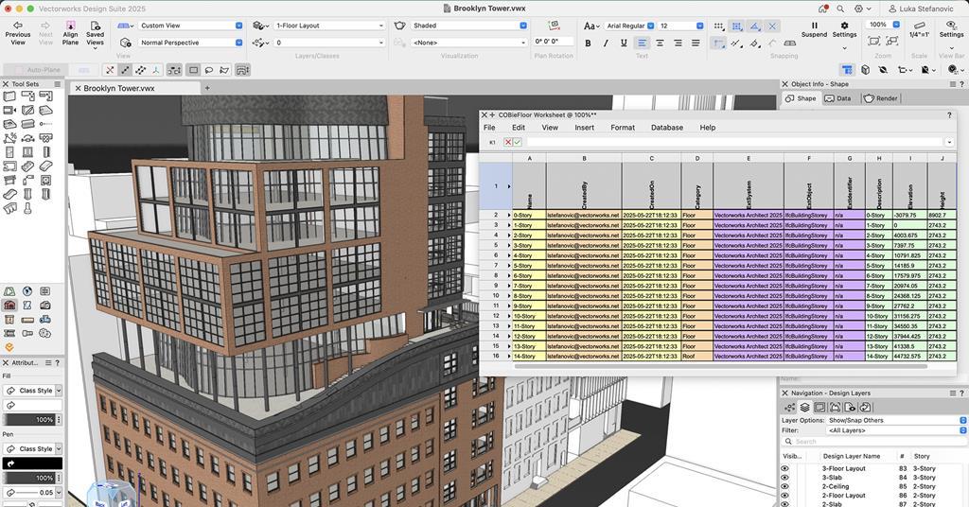Justify text alignment
The image size is (969, 507).
(696, 43)
